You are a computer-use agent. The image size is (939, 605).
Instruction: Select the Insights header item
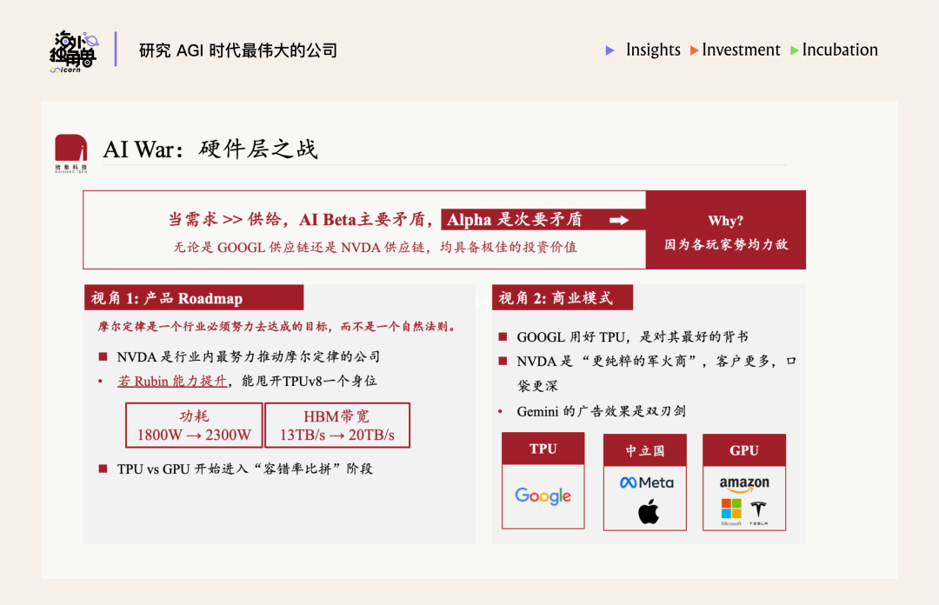(652, 50)
